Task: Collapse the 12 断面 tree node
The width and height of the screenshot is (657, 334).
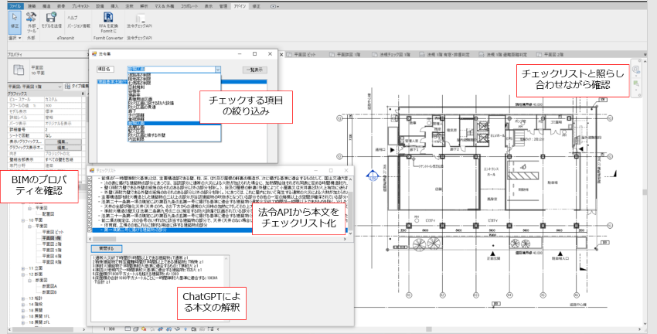Action: pyautogui.click(x=23, y=274)
